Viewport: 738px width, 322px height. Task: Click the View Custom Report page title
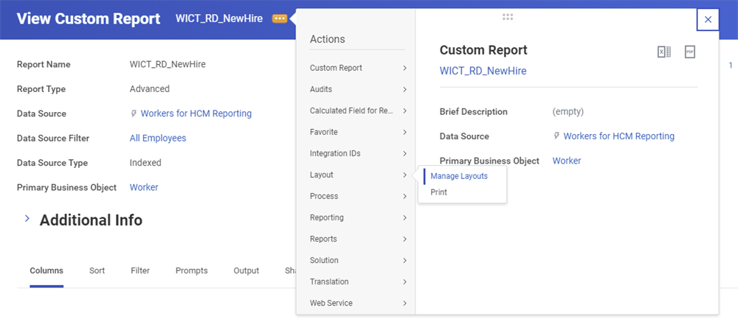point(89,19)
